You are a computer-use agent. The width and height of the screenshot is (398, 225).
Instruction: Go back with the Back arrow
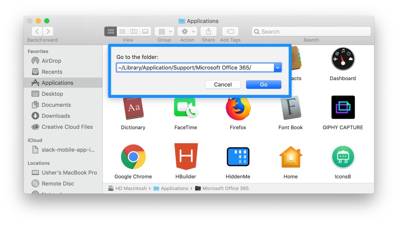point(37,31)
